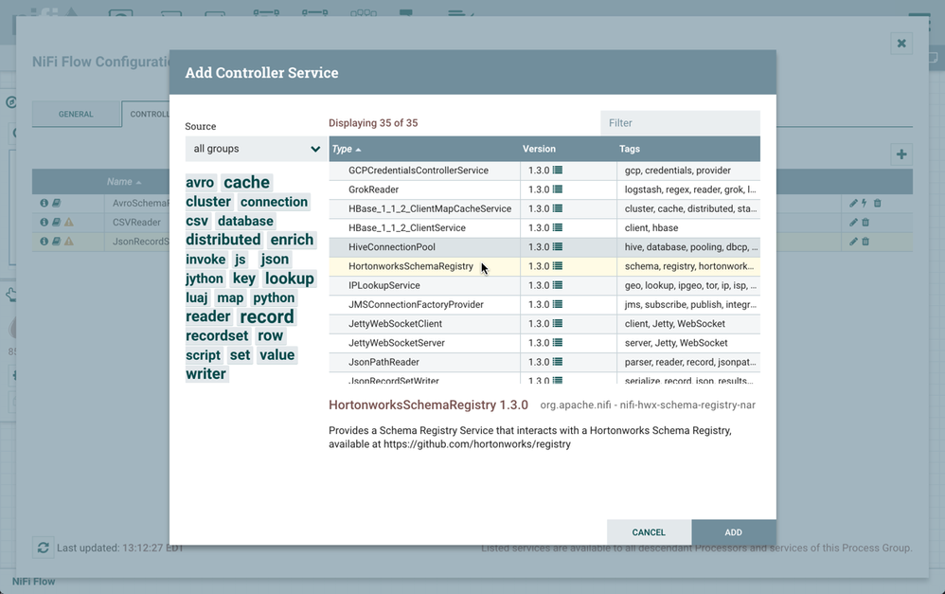This screenshot has width=945, height=594.
Task: Delete CSVReader with the trash icon
Action: [x=866, y=222]
